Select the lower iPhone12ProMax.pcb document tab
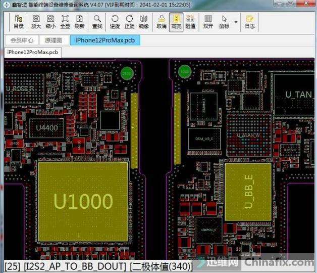This screenshot has width=317, height=273. pos(32,52)
